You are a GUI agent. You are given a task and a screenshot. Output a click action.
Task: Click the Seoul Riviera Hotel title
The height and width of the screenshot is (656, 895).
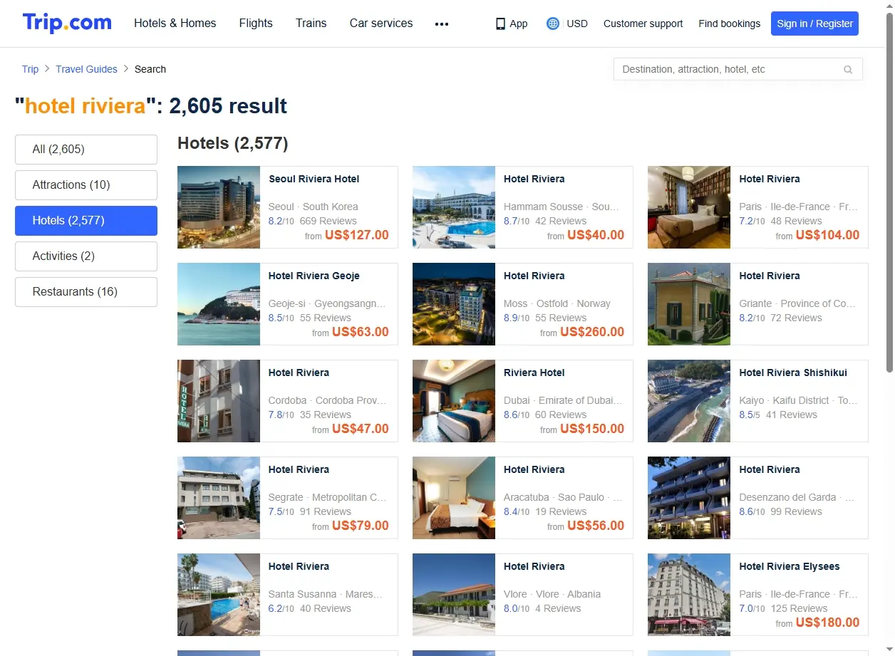coord(314,179)
